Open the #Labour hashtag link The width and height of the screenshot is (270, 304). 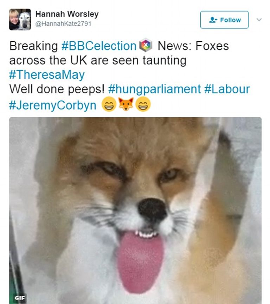click(227, 89)
